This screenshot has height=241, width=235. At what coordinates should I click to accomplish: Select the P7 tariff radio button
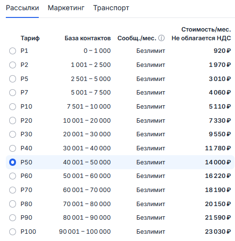[13, 93]
